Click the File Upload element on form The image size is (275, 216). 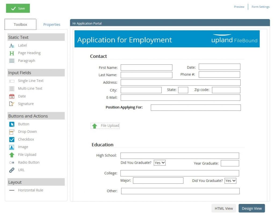[x=105, y=126]
